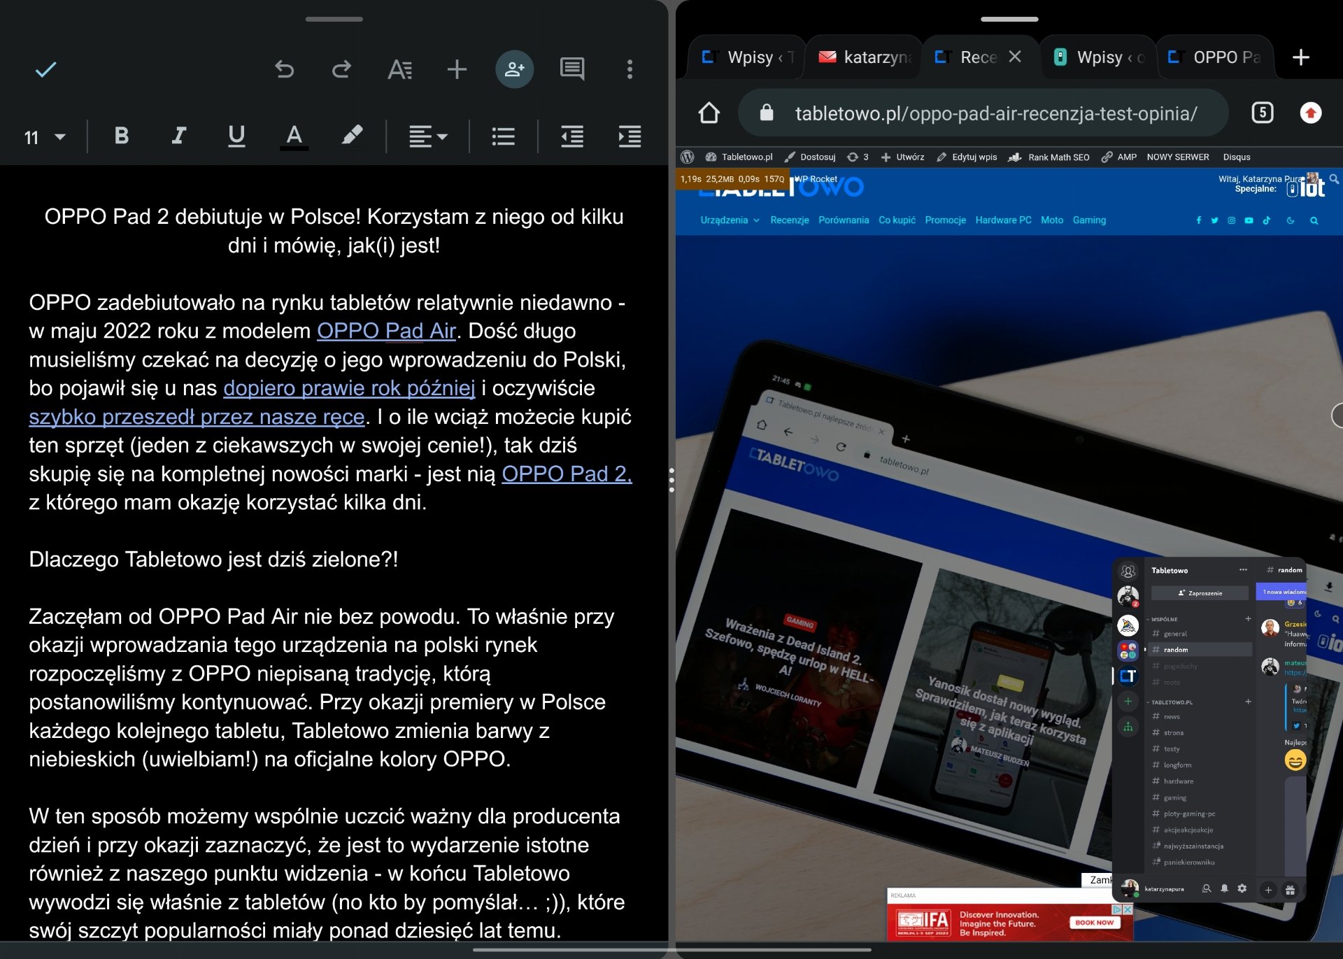The height and width of the screenshot is (959, 1343).
Task: Open Tabletowo.pl admin bar item
Action: 739,157
